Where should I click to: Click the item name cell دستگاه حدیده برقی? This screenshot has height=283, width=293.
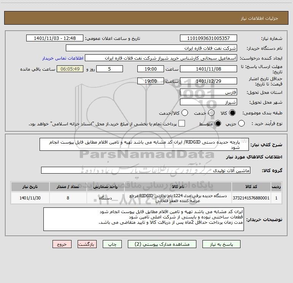coord(178,198)
